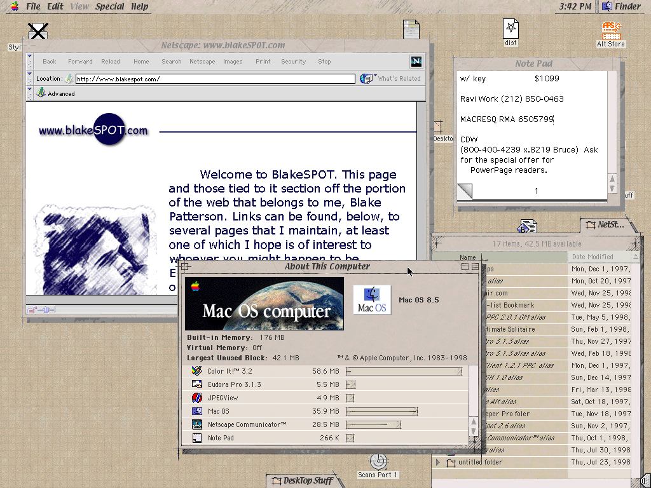Image resolution: width=651 pixels, height=488 pixels.
Task: Select the Ultimate Solitaire list item
Action: (511, 329)
